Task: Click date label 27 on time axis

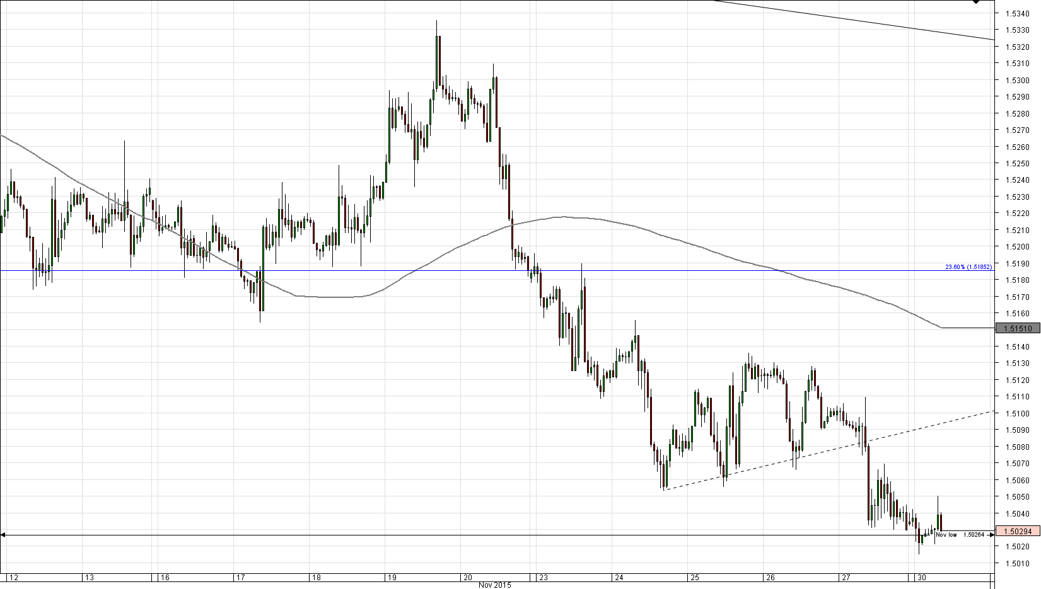Action: [x=846, y=577]
